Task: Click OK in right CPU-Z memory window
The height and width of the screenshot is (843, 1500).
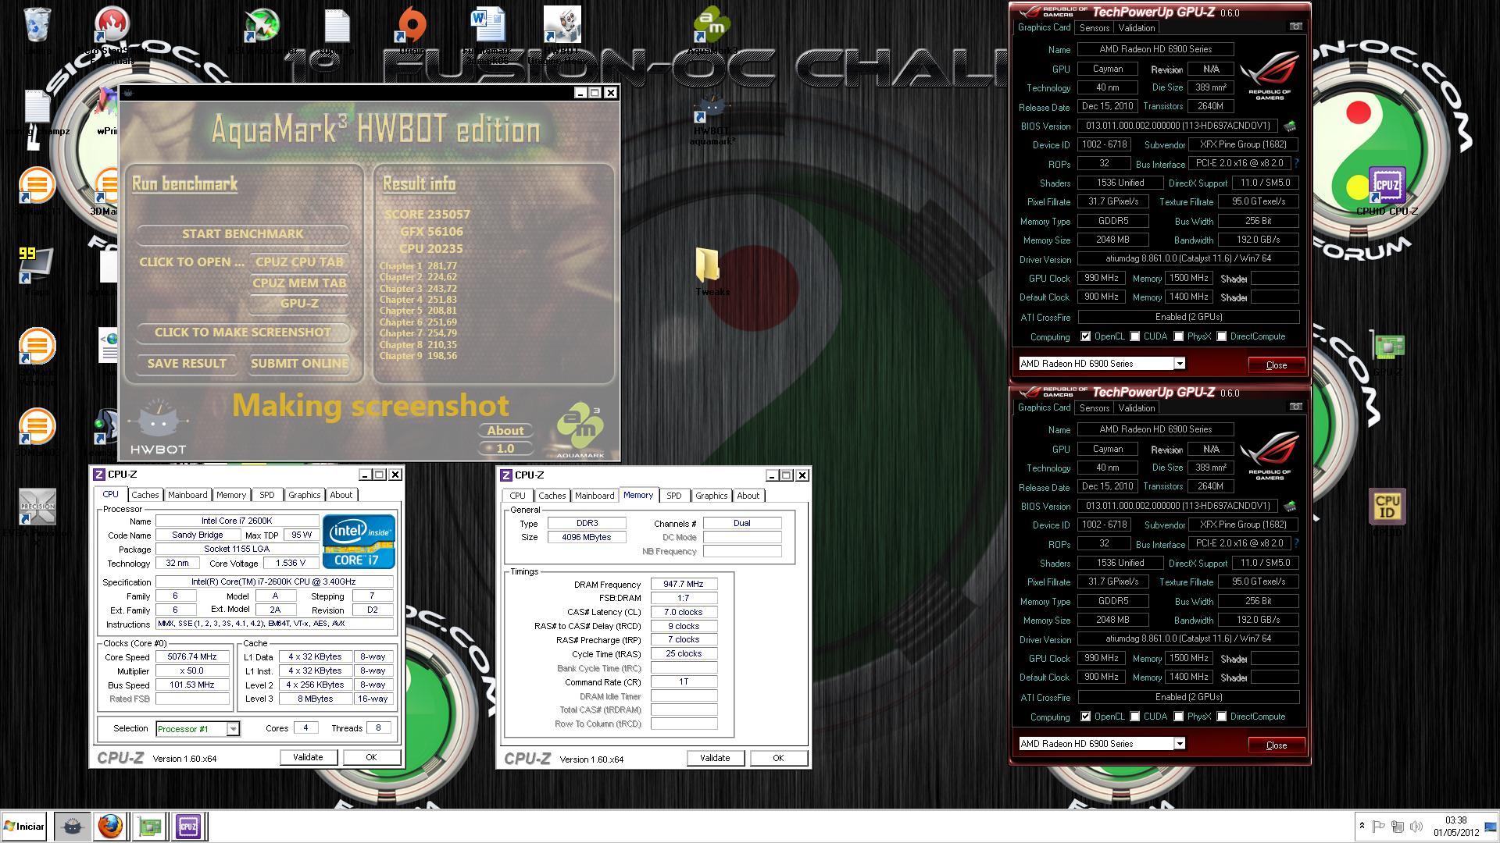Action: point(778,758)
